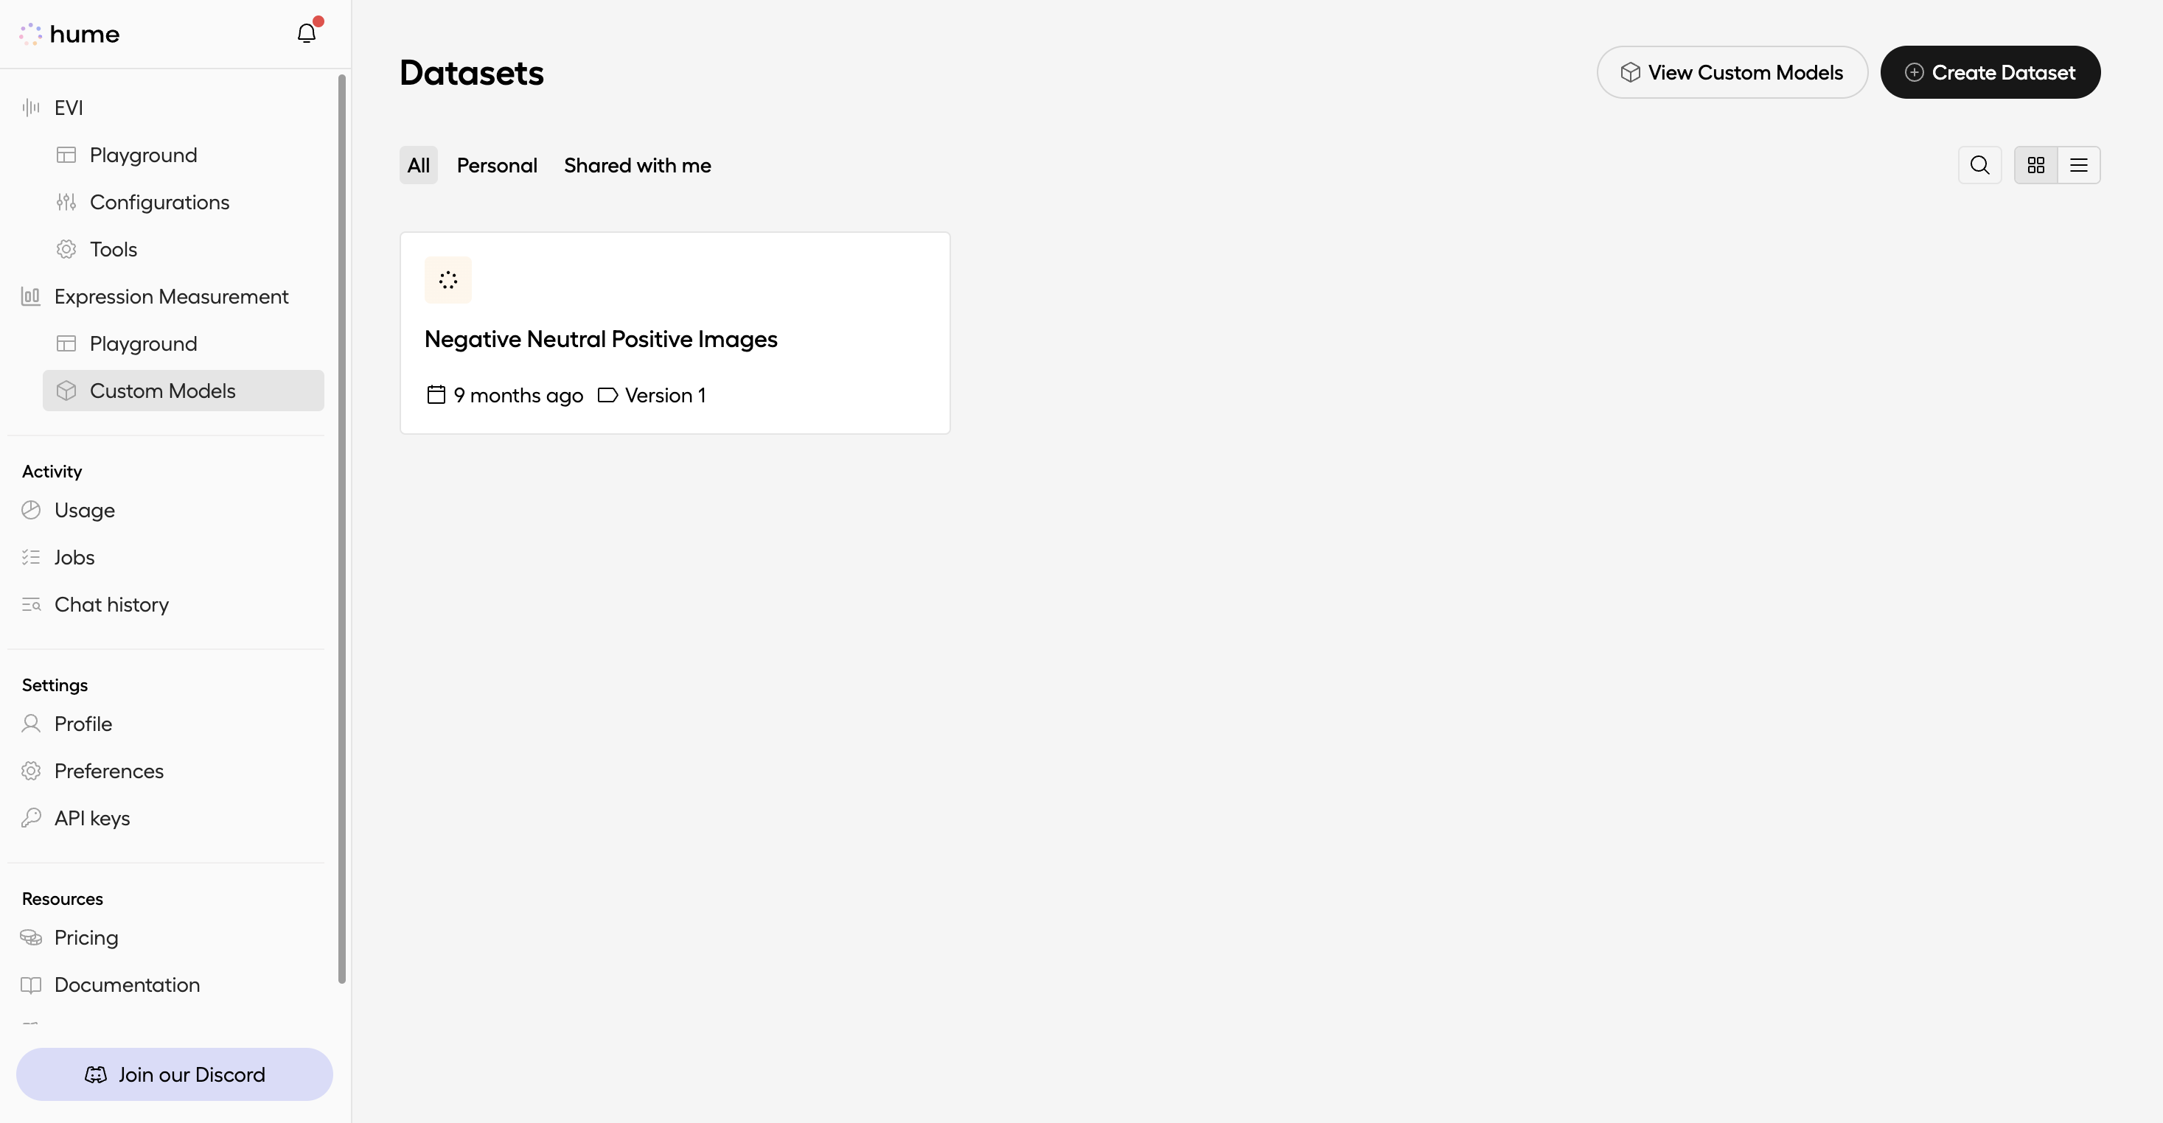Click the Tools gear icon
2163x1123 pixels.
click(x=67, y=248)
